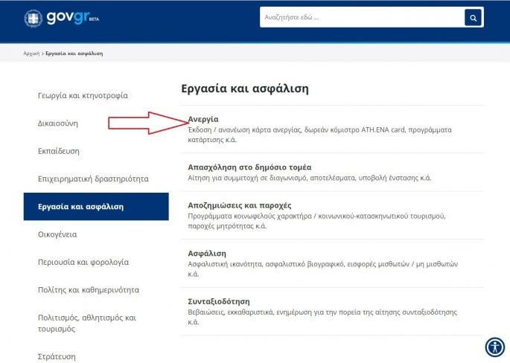Open Απασχόληση στο δημόσιο τομέα link

point(249,167)
